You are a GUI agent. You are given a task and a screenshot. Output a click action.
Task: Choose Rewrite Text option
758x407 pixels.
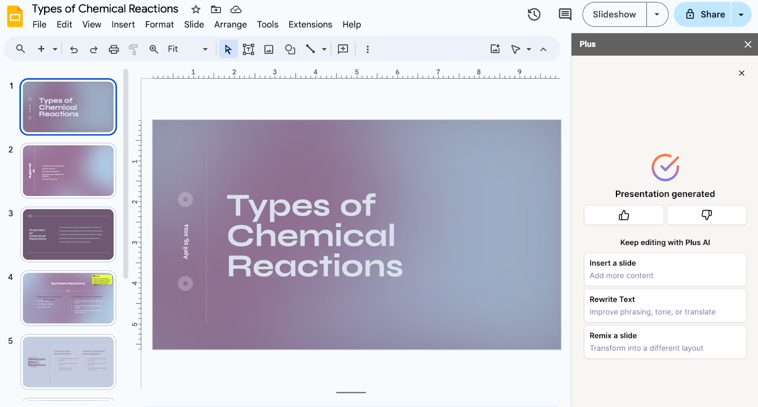[665, 306]
